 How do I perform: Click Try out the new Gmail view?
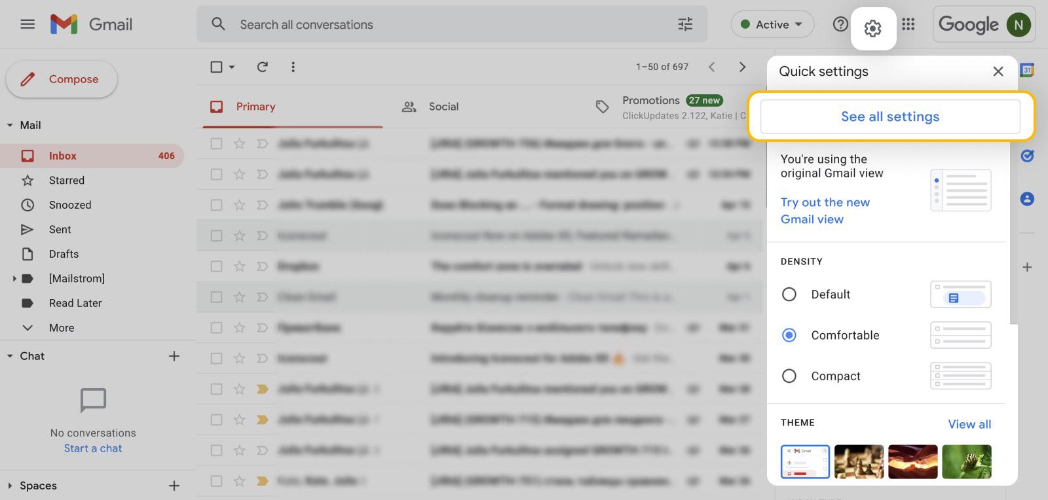[825, 211]
